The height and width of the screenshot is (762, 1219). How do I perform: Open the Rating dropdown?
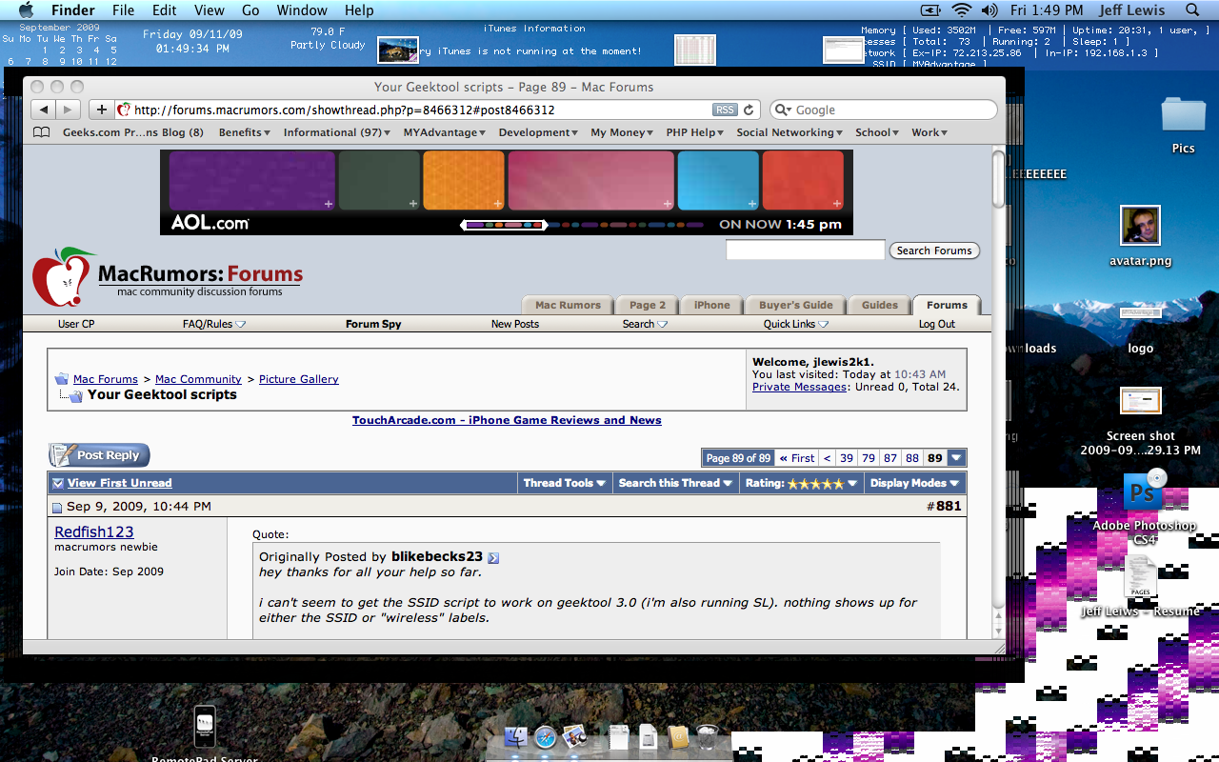pyautogui.click(x=802, y=483)
